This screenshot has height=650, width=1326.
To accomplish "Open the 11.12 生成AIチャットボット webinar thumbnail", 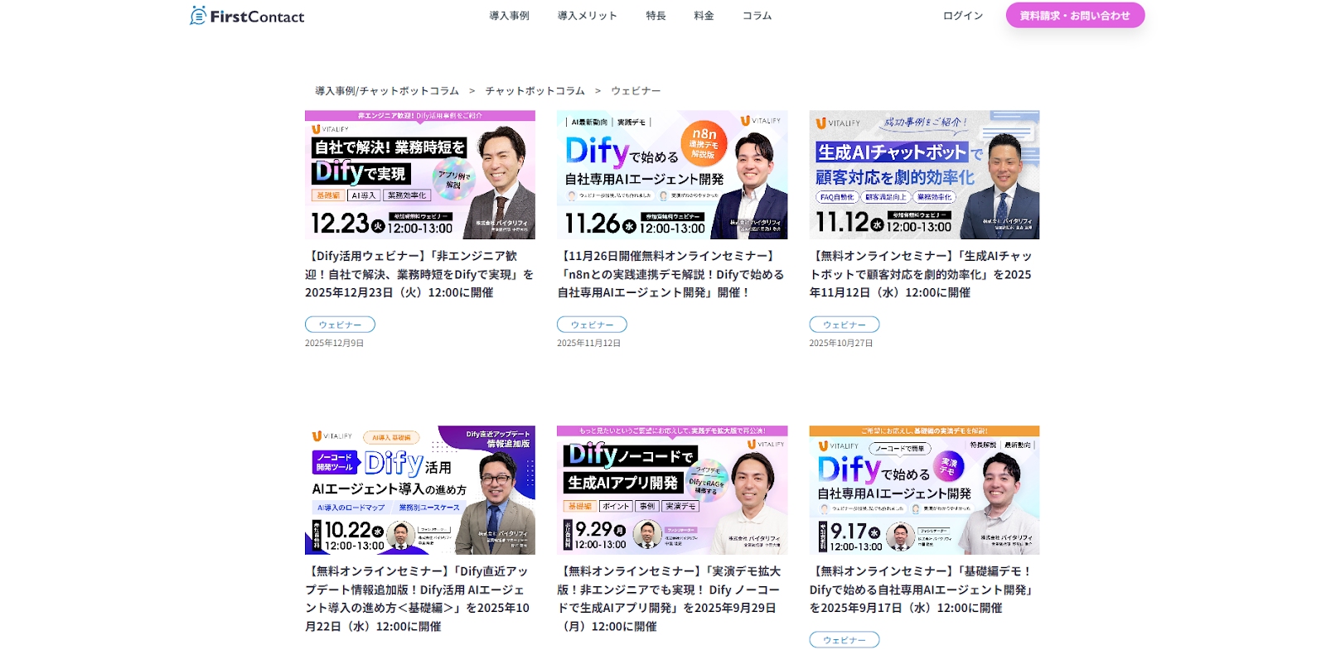I will (x=924, y=175).
